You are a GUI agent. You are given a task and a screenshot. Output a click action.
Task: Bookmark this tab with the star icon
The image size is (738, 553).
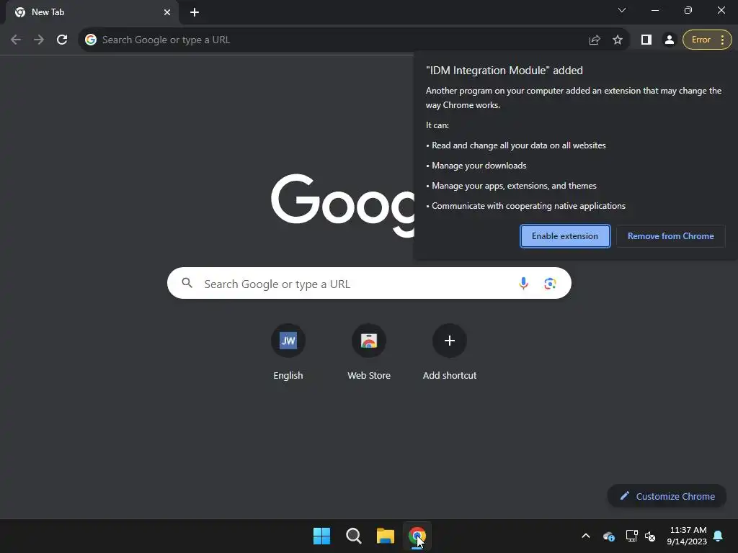(618, 40)
